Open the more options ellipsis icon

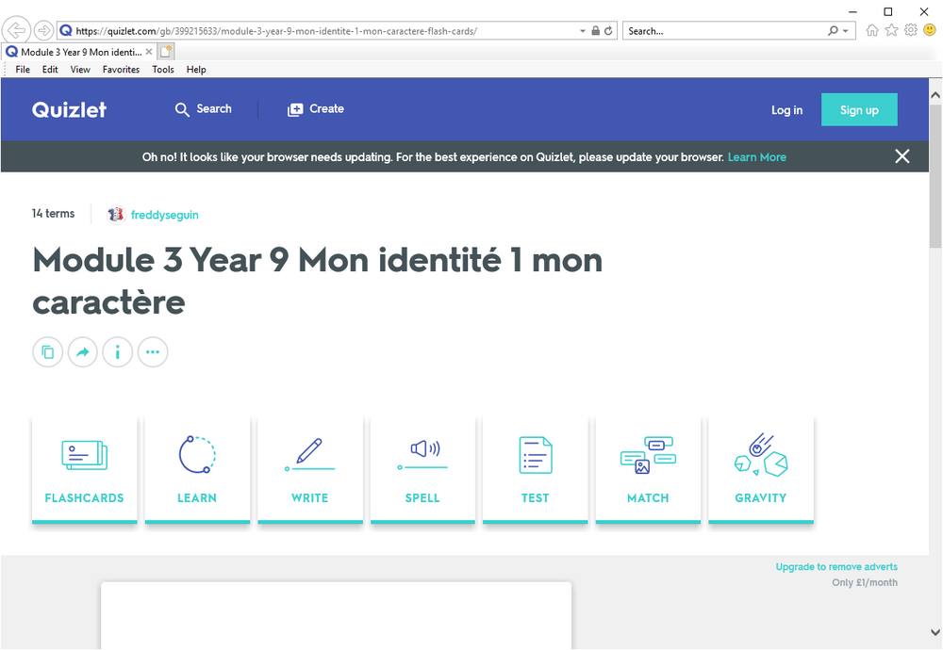[153, 352]
